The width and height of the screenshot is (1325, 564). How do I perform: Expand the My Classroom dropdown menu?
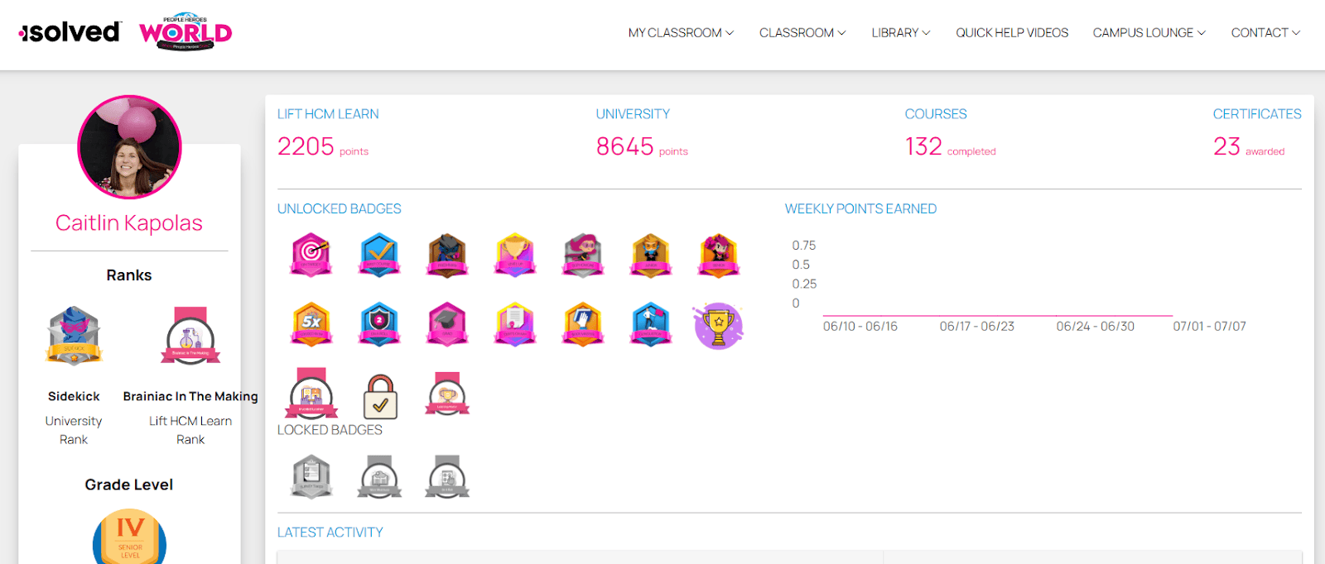681,33
